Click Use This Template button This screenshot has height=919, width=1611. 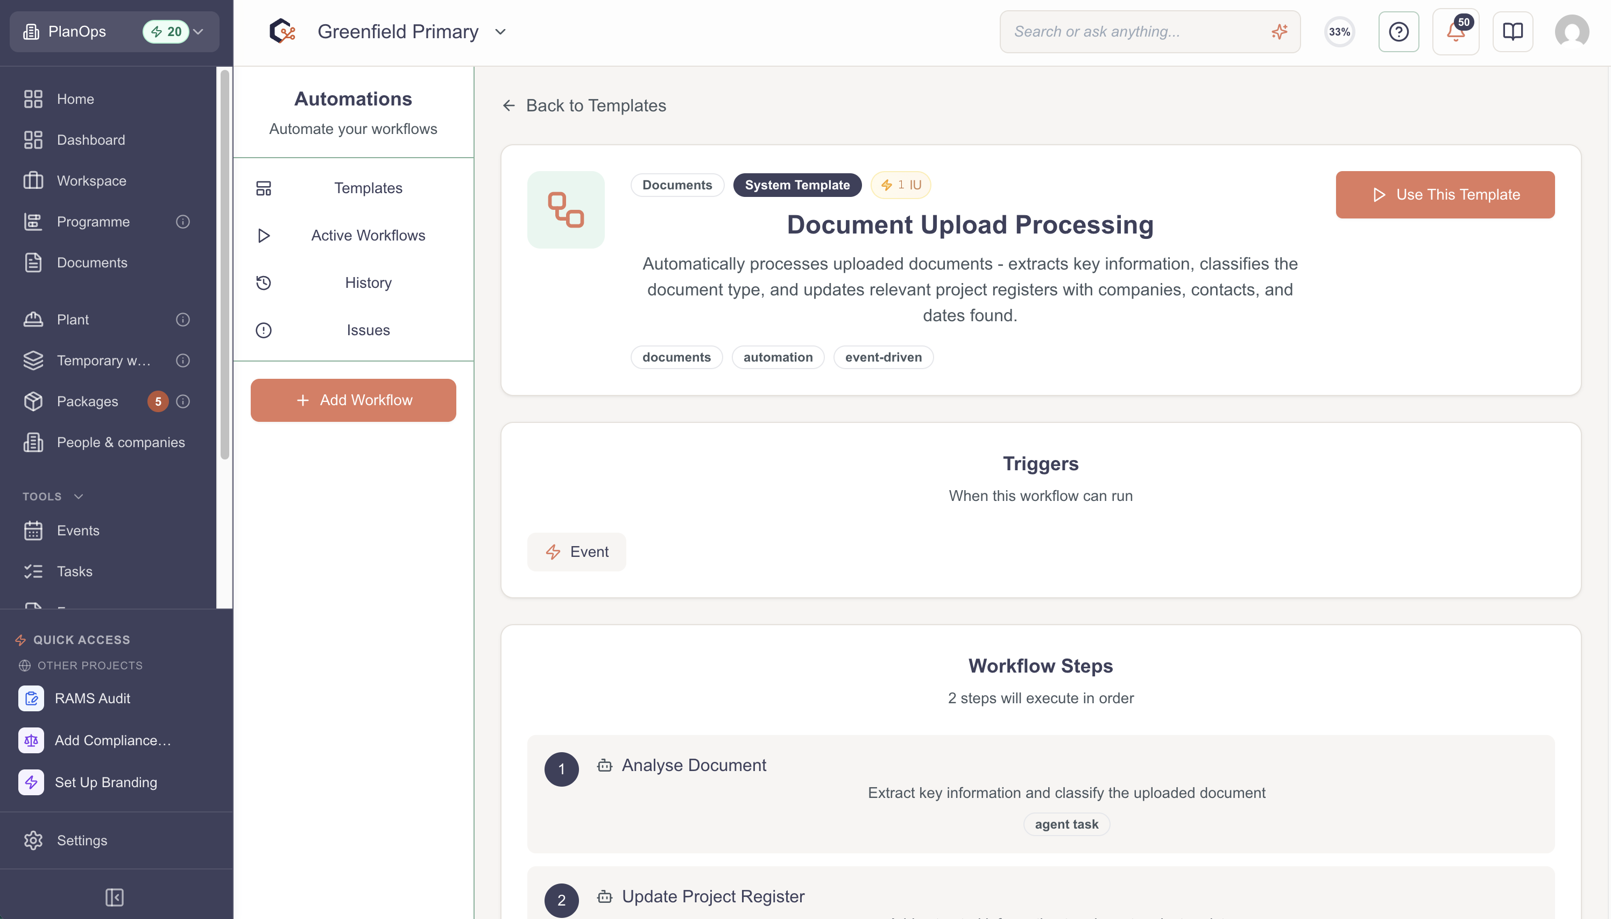[1444, 194]
